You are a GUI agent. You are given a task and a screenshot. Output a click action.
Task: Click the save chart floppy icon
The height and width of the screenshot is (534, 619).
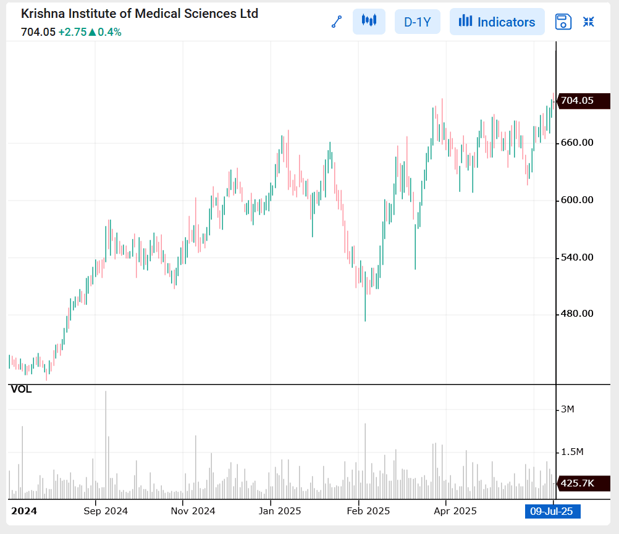563,22
